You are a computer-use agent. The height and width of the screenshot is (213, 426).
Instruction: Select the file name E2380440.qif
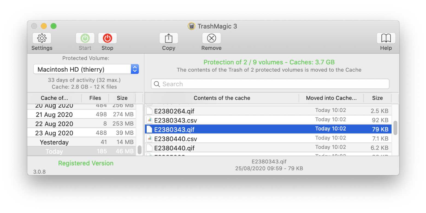[x=174, y=148]
